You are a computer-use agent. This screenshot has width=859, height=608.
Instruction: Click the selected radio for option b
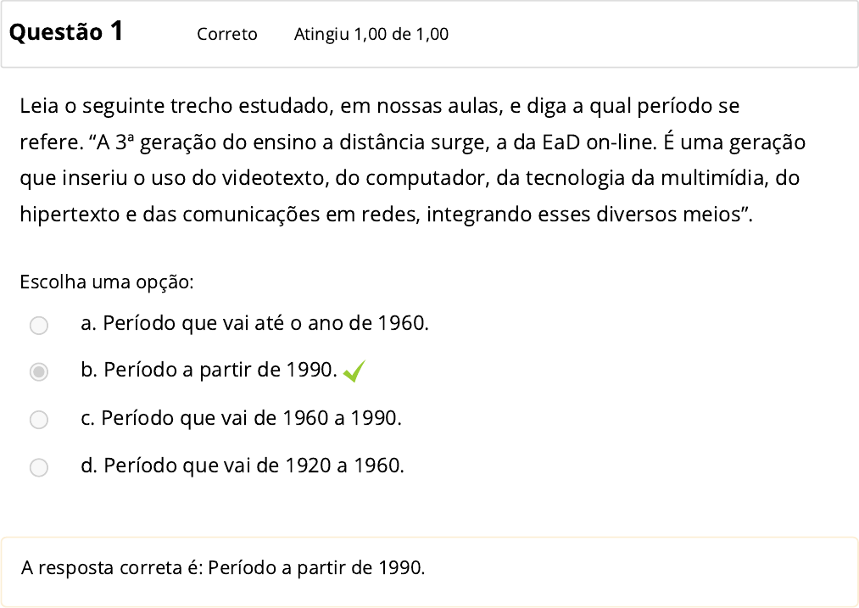38,371
